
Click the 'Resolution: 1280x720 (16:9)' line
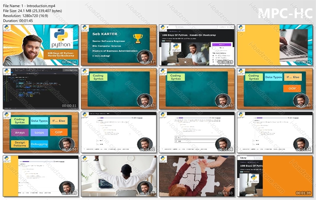(26, 16)
